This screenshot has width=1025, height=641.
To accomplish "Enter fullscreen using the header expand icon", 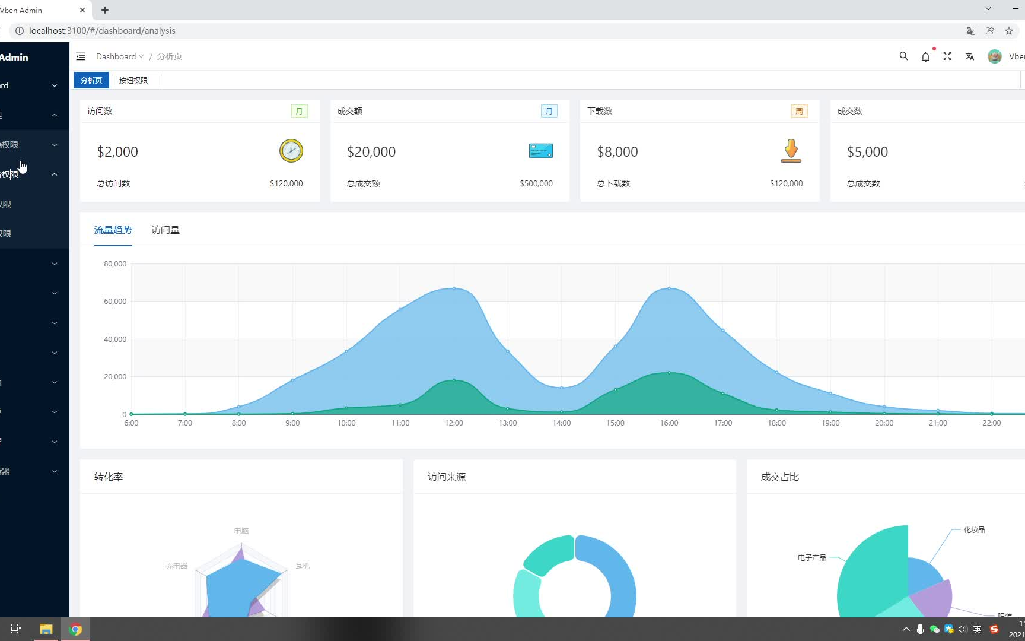I will point(947,56).
